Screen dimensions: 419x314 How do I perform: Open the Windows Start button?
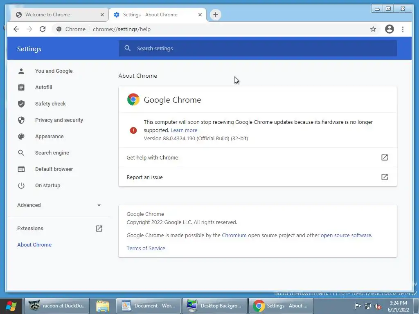pos(11,306)
